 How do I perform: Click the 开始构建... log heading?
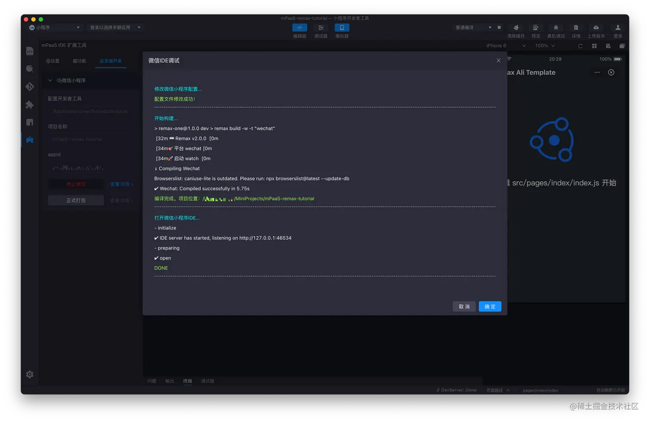(x=166, y=118)
